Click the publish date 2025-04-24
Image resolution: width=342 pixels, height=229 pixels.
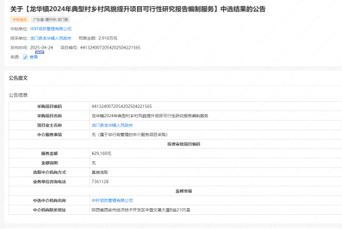click(41, 48)
